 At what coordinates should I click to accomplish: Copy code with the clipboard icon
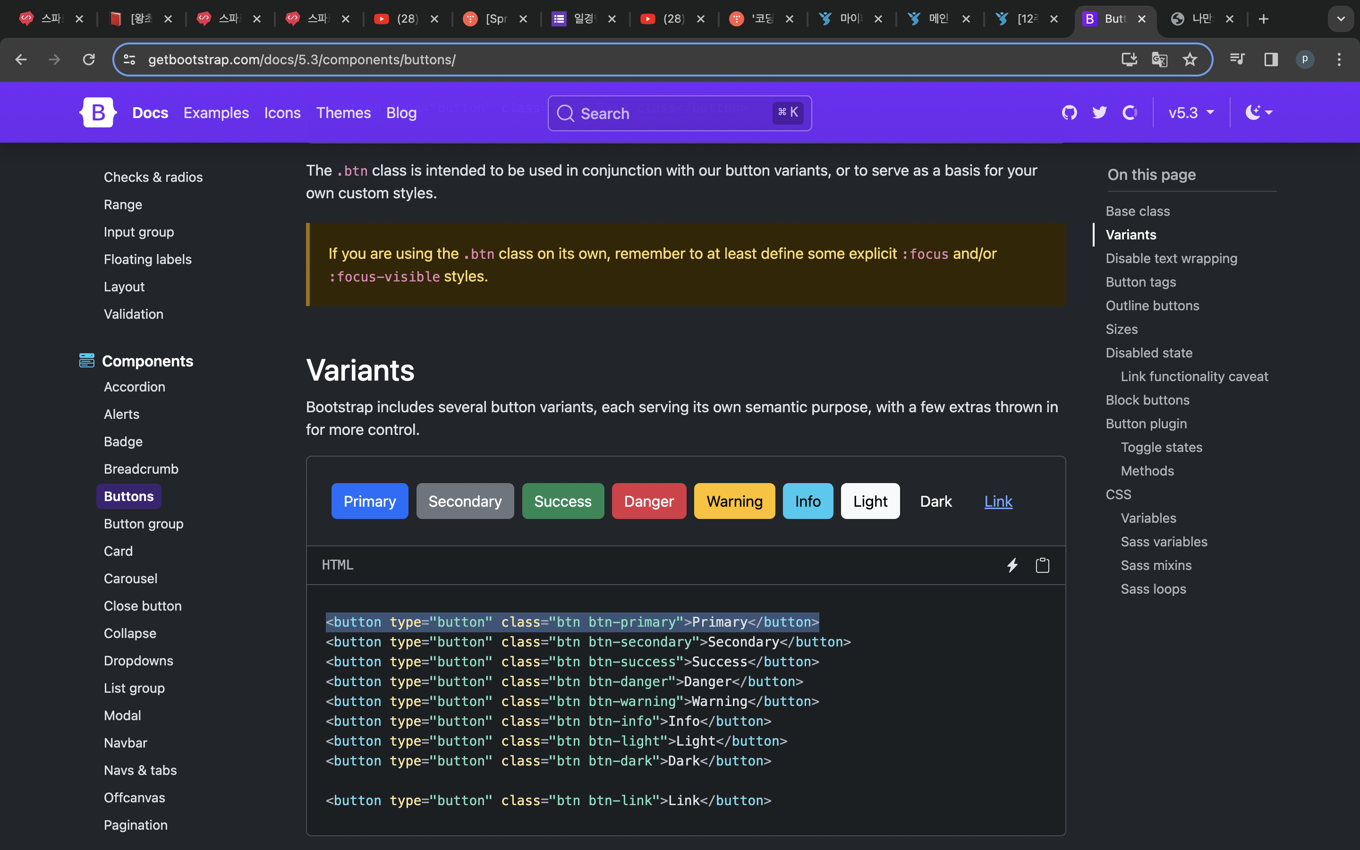pos(1042,565)
